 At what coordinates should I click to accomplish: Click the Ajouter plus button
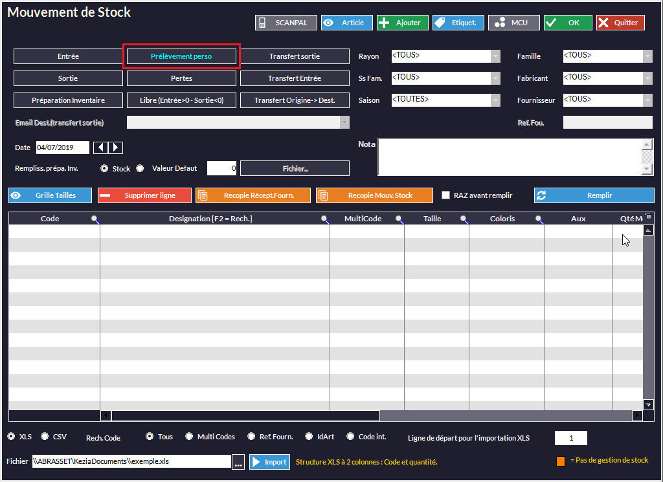tap(402, 23)
